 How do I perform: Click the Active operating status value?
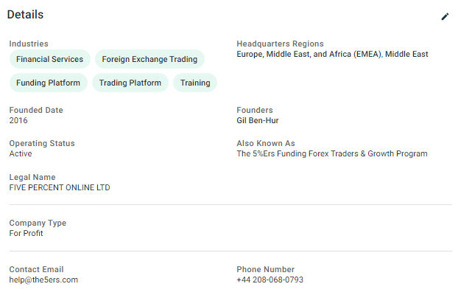click(x=21, y=153)
